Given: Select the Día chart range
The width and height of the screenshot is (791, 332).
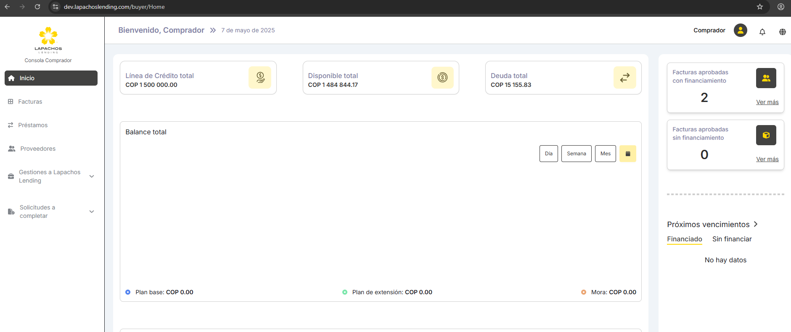Looking at the screenshot, I should click(548, 154).
